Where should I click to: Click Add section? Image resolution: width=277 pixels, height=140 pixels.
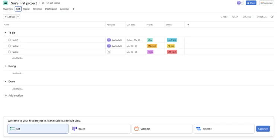14,95
